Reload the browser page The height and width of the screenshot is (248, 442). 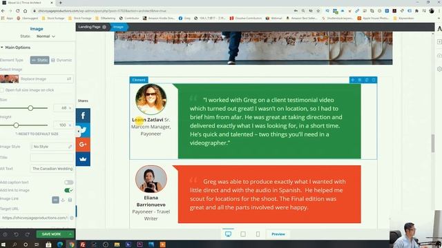(17, 11)
